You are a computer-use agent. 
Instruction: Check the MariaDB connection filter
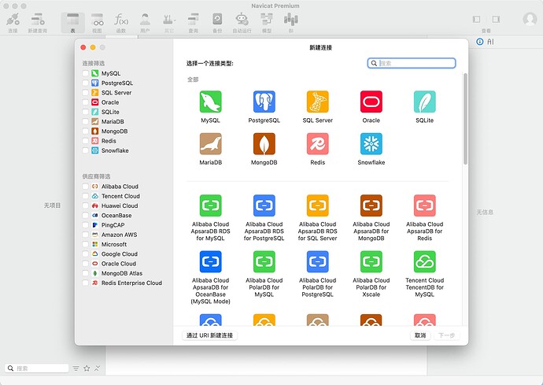click(x=85, y=121)
